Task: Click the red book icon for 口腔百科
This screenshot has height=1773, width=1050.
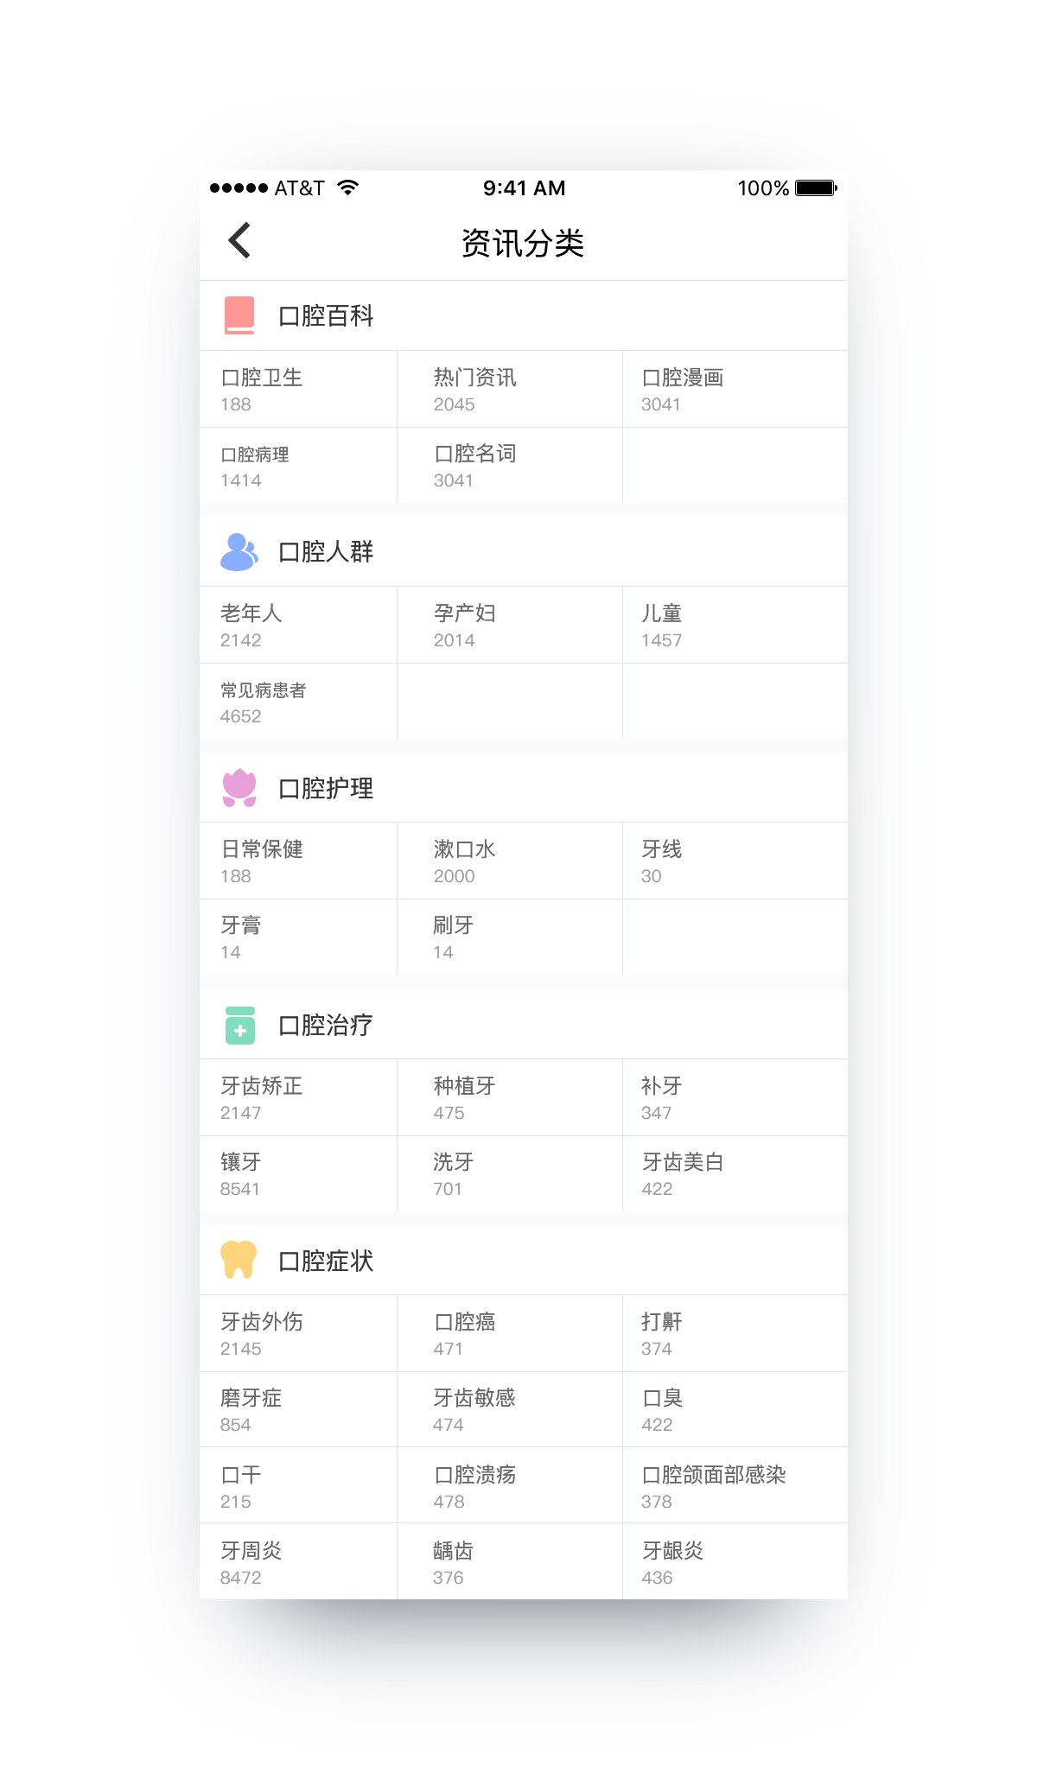Action: coord(239,315)
